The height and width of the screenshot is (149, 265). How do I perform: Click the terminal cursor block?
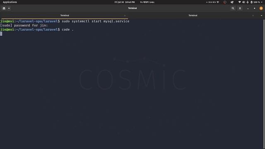coord(1,34)
